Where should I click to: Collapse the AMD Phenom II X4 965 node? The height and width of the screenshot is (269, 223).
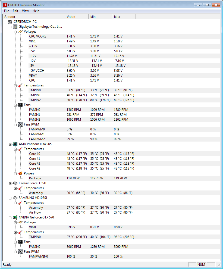[x=10, y=144]
